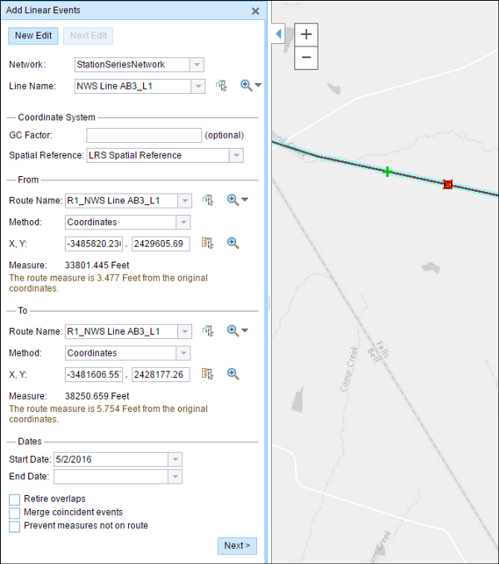Zoom to To coordinates using magnifier icon
Screen dimensions: 499x564
[x=233, y=374]
